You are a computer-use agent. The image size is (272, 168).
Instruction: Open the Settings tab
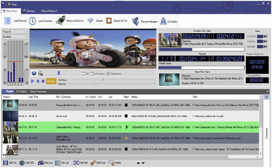point(29,11)
